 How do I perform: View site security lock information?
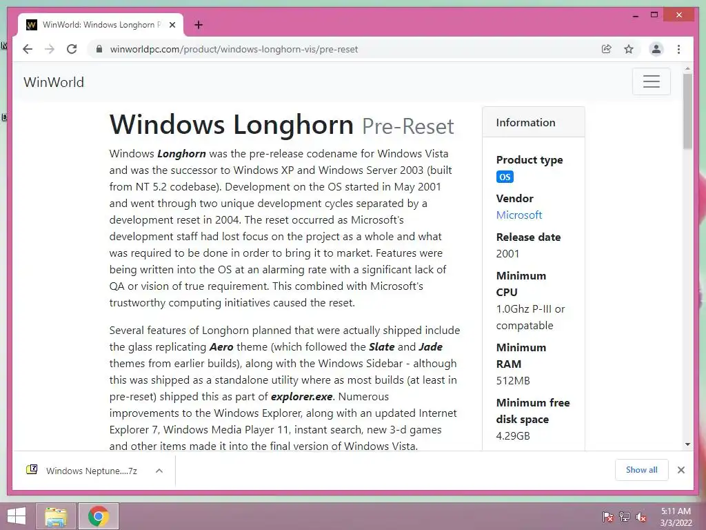pos(99,49)
